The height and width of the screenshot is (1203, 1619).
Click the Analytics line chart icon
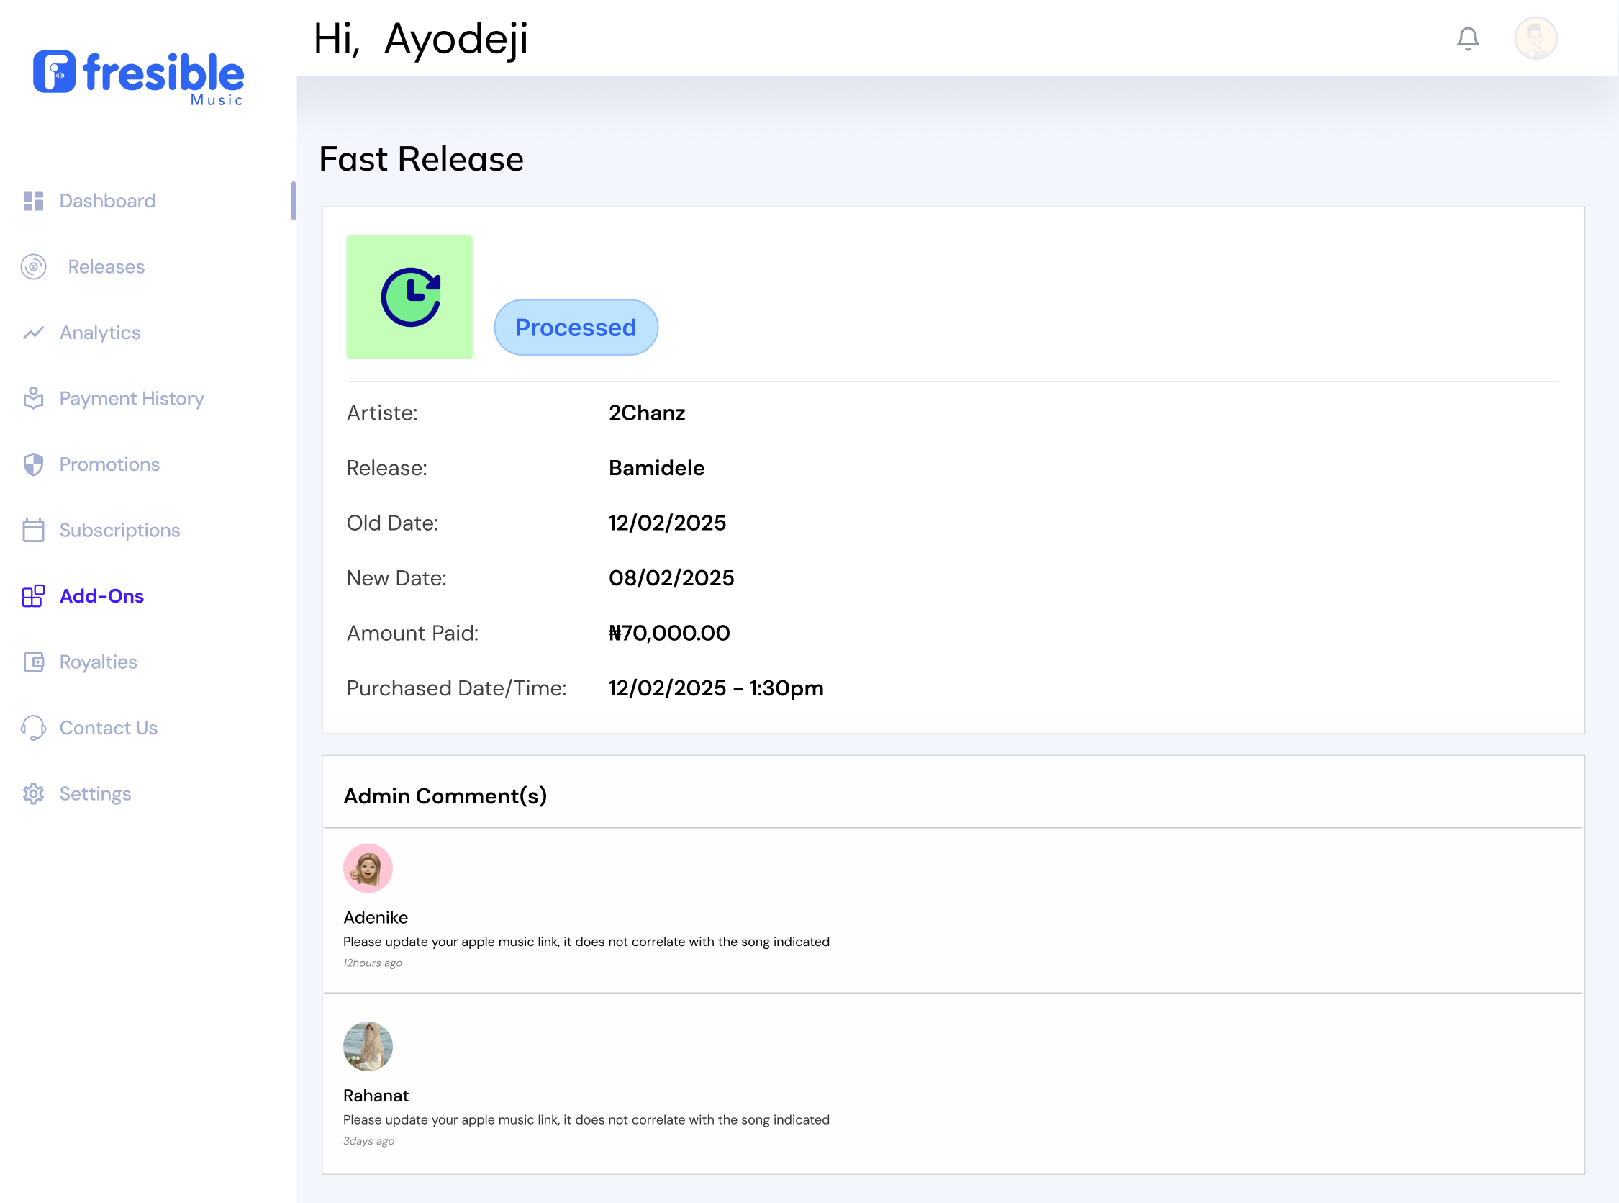(x=34, y=333)
